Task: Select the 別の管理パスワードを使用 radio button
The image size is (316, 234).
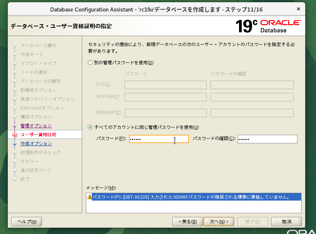Action: pyautogui.click(x=90, y=63)
